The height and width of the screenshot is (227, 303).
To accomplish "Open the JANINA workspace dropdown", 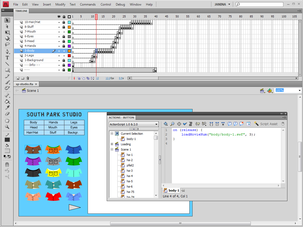I will (x=222, y=4).
